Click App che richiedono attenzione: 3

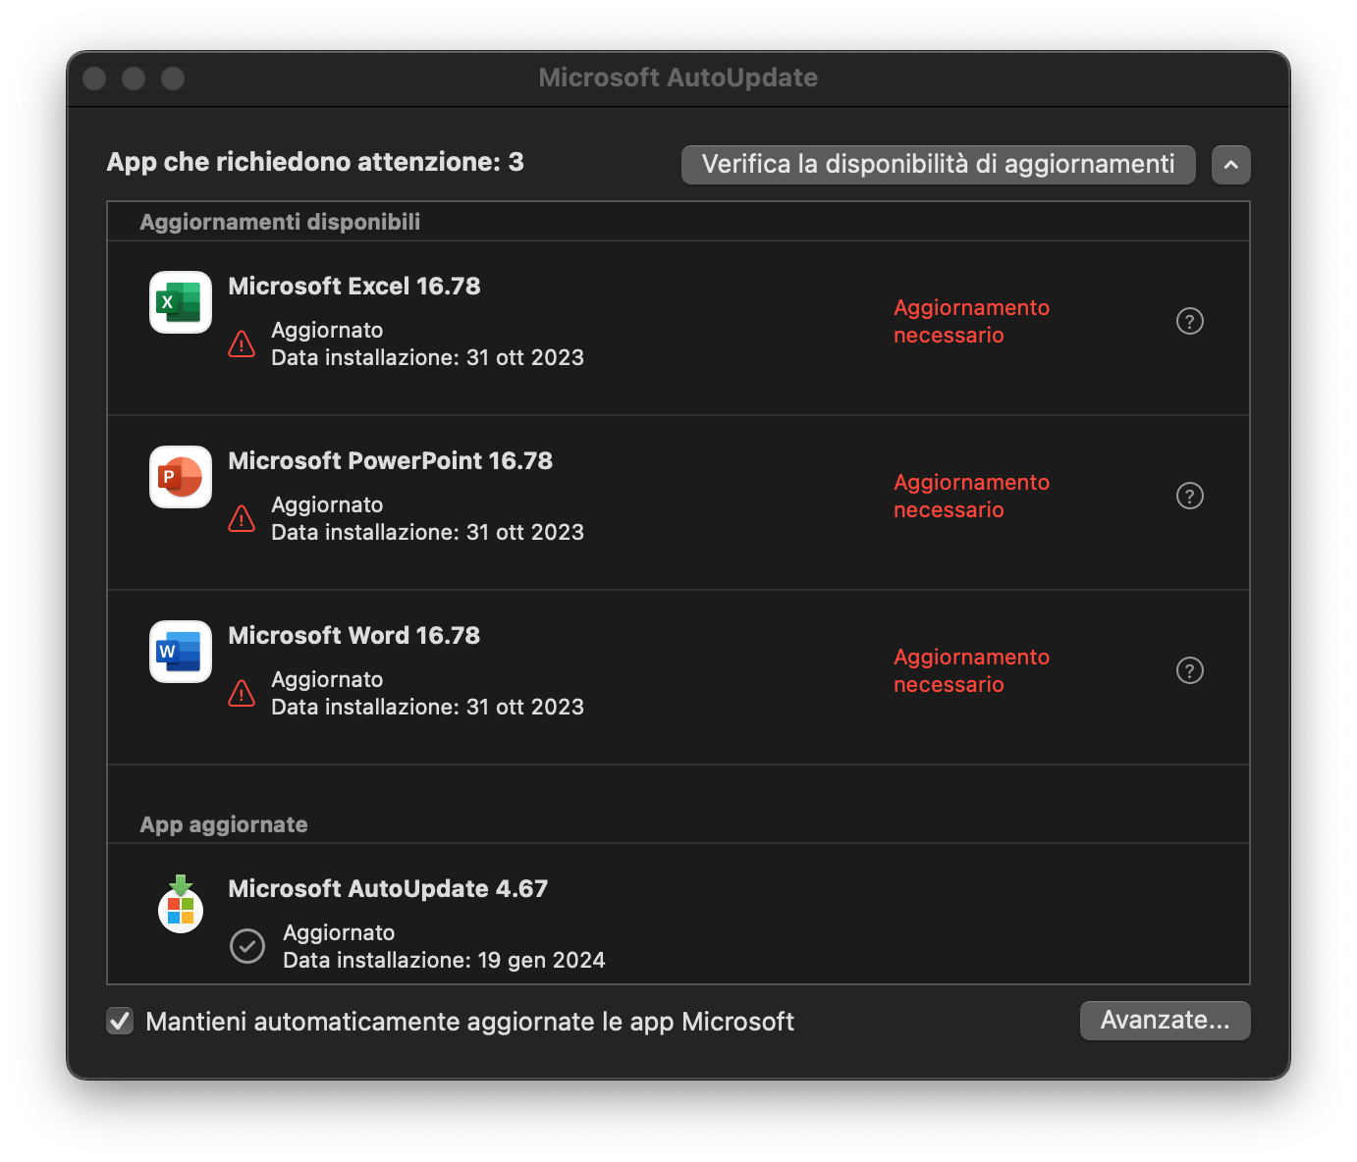coord(315,162)
